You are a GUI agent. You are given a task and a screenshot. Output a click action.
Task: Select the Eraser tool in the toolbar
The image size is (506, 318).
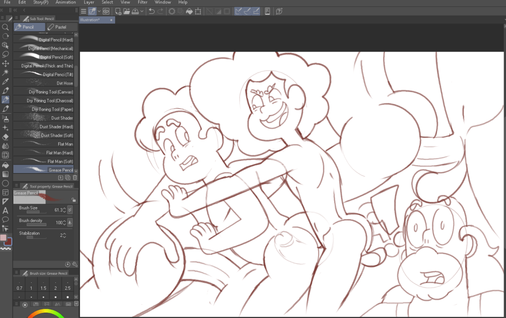5,137
